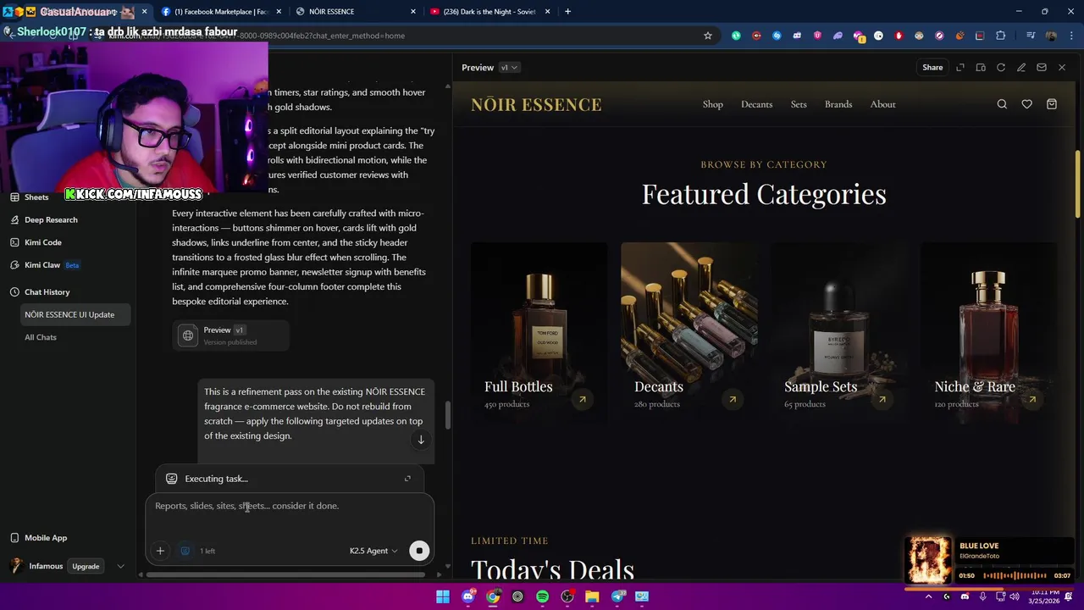Image resolution: width=1084 pixels, height=610 pixels.
Task: Open the shopping bag cart icon
Action: pos(1052,104)
